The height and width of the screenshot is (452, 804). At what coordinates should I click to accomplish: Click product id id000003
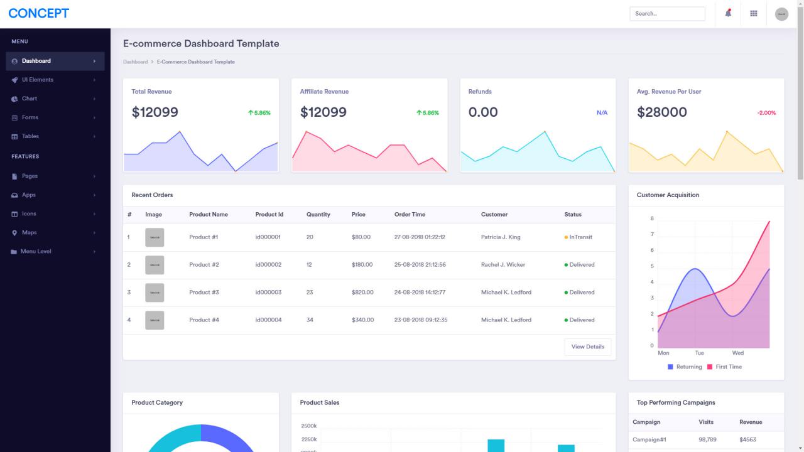[x=268, y=293]
